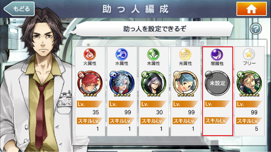Image resolution: width=271 pixels, height=152 pixels.
Task: Select the フリー star icon
Action: tap(249, 54)
